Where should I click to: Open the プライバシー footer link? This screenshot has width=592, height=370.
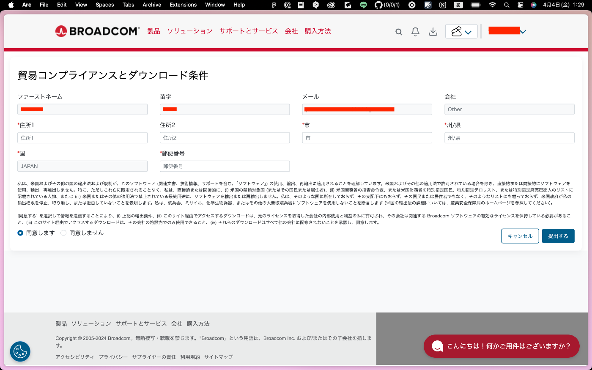[x=113, y=357]
